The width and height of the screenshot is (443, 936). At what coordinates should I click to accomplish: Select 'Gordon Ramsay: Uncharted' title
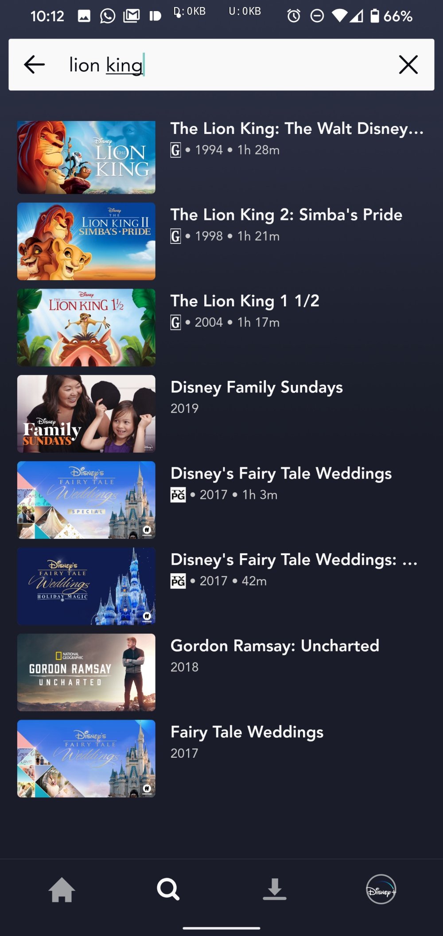pyautogui.click(x=275, y=646)
